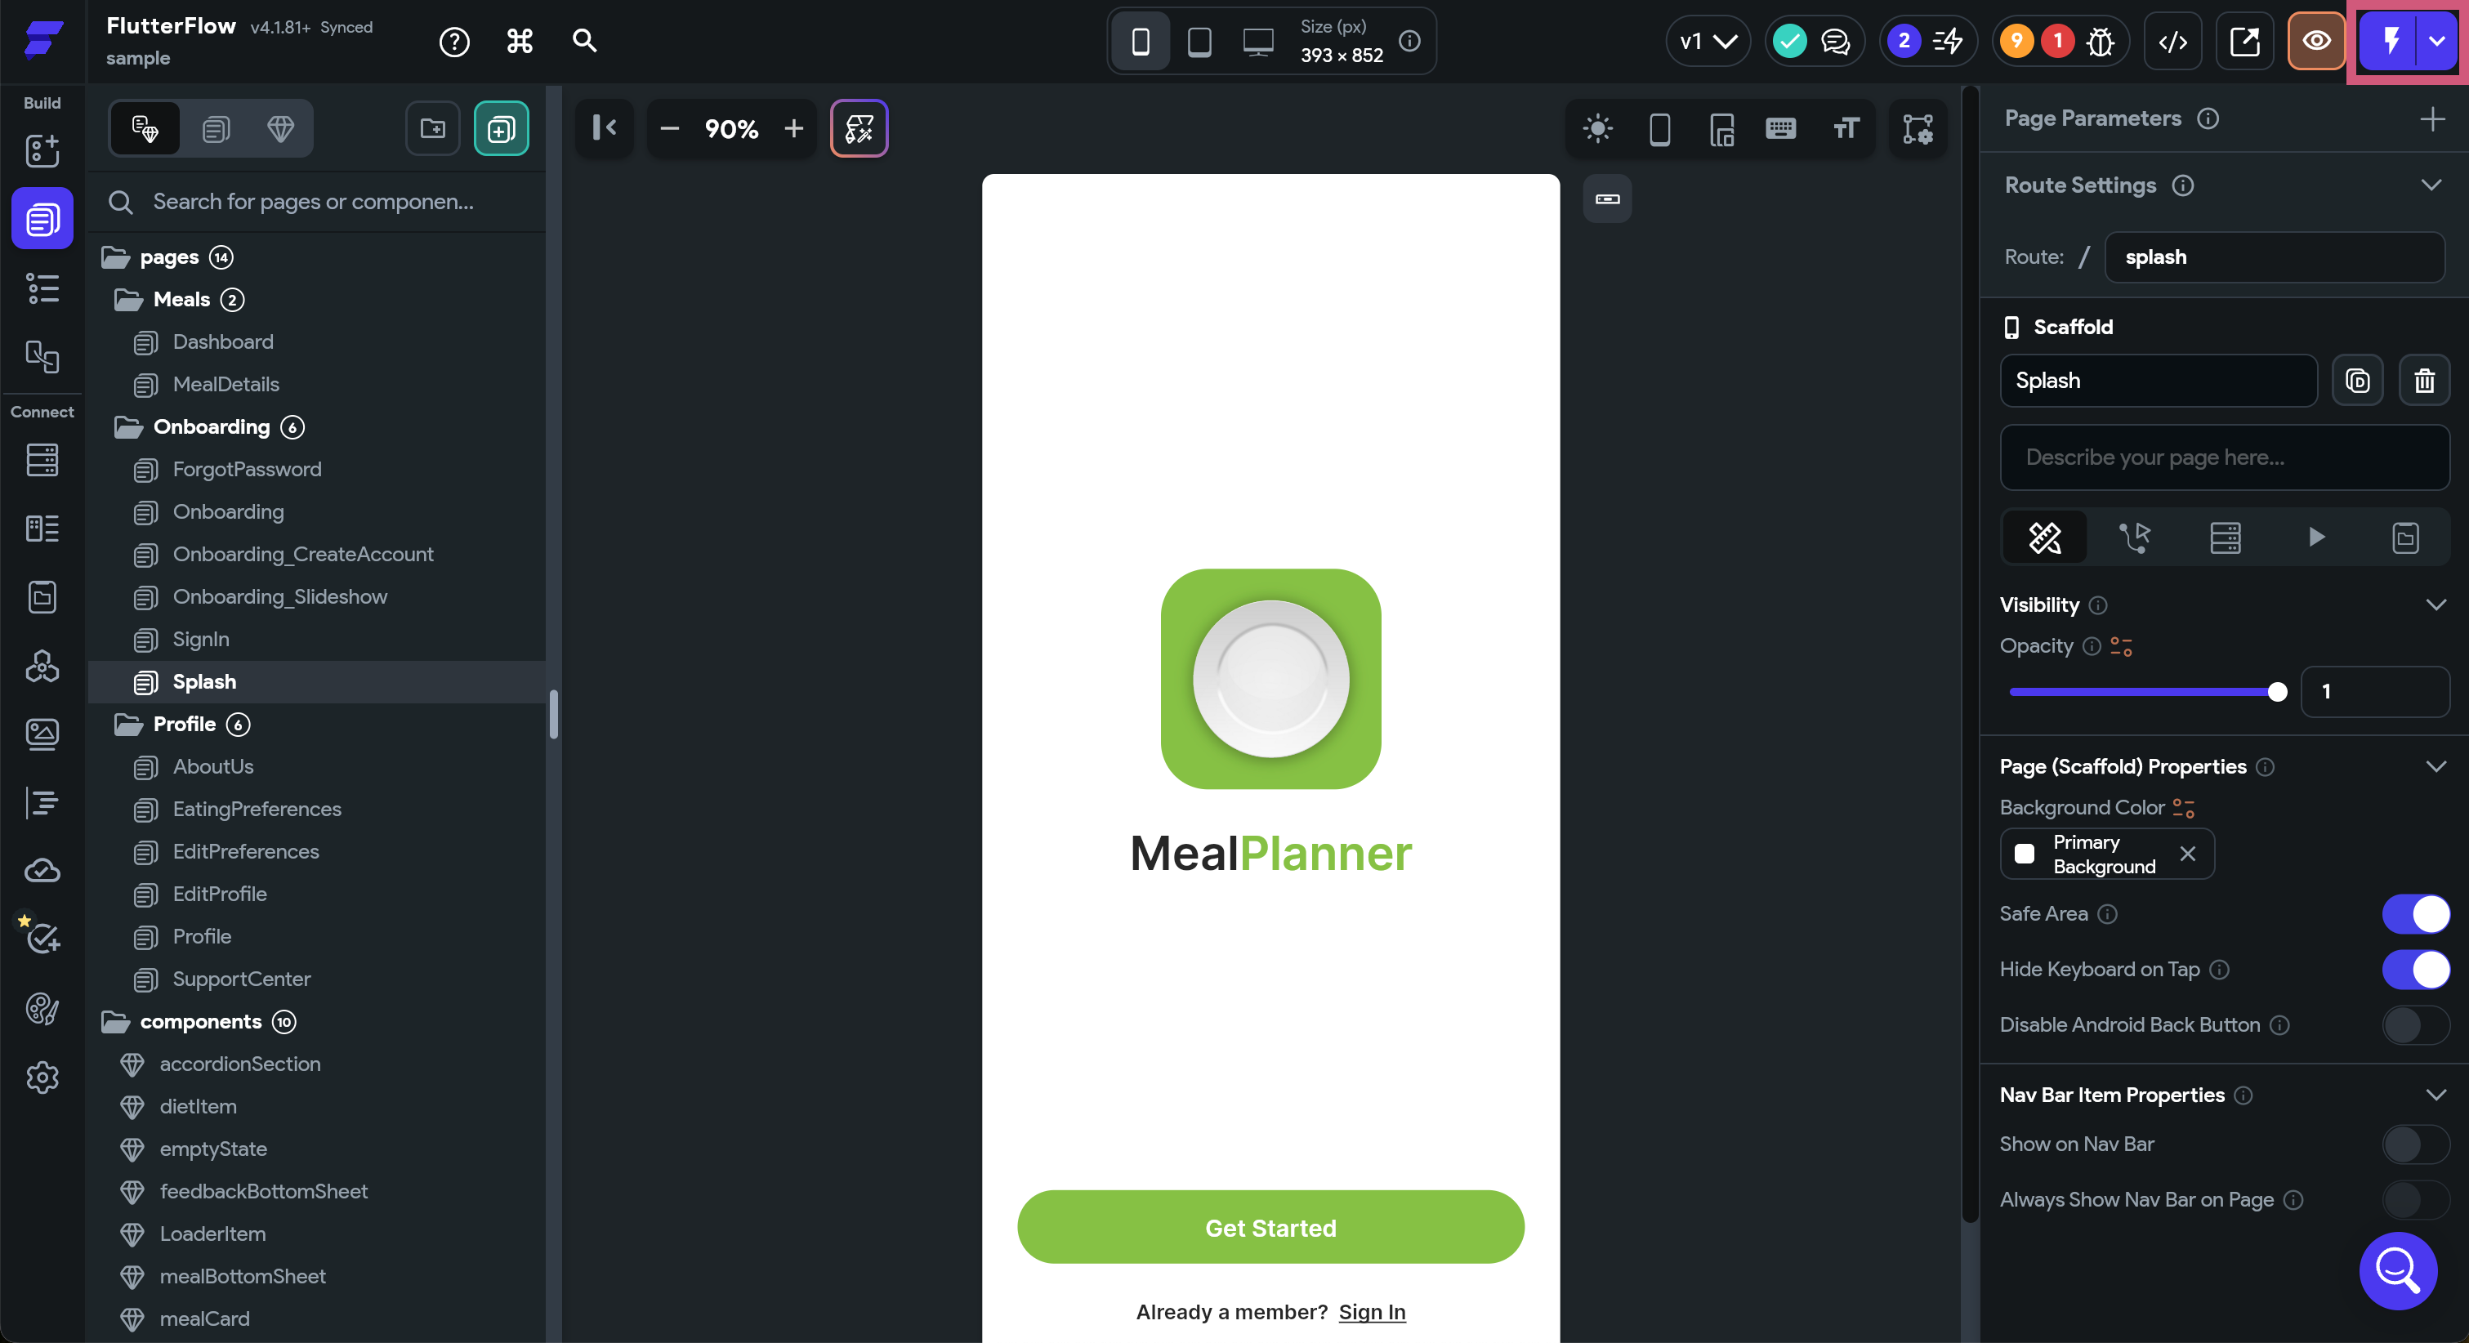Open the run mode dropdown arrow
The height and width of the screenshot is (1343, 2469).
[2436, 41]
